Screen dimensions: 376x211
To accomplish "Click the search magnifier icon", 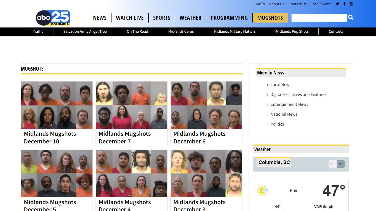I will pos(350,18).
